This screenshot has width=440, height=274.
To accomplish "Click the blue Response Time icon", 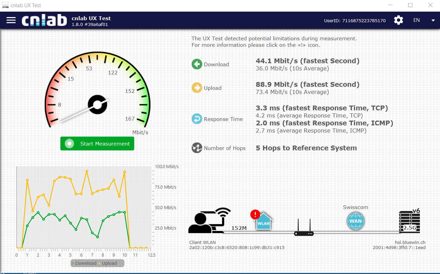I will 197,119.
